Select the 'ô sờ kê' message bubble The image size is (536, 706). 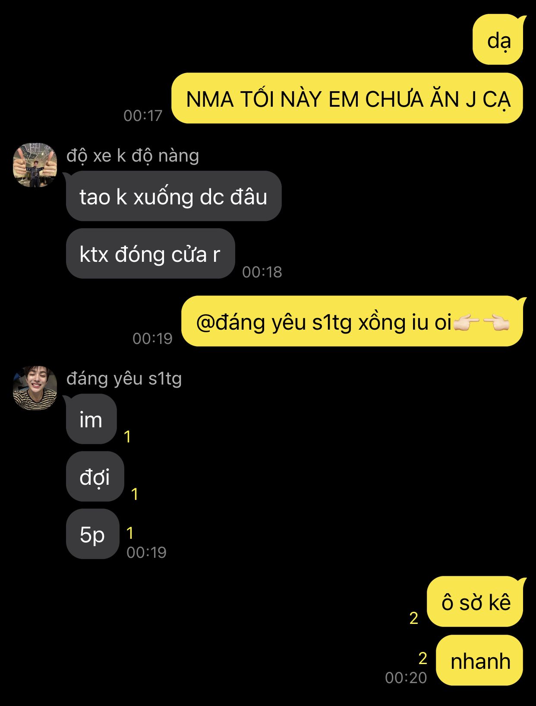click(476, 602)
